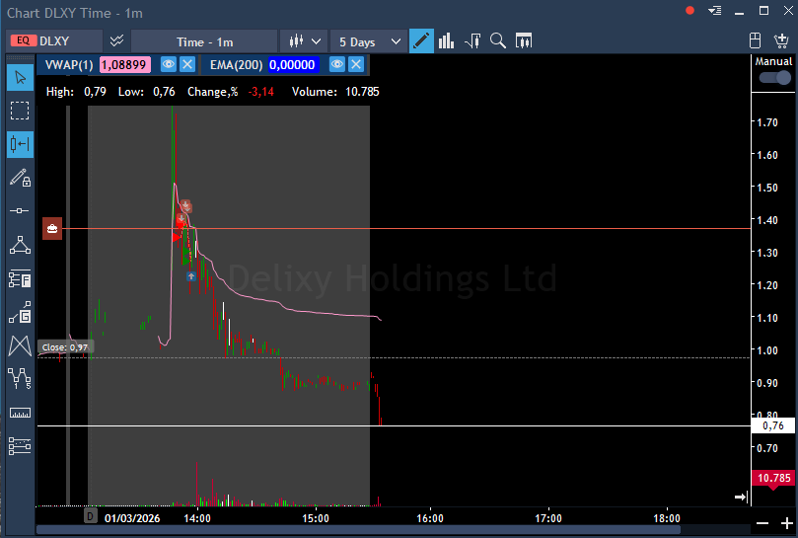Image resolution: width=798 pixels, height=538 pixels.
Task: Click the pink VWAP value 1,08899 swatch
Action: 124,65
